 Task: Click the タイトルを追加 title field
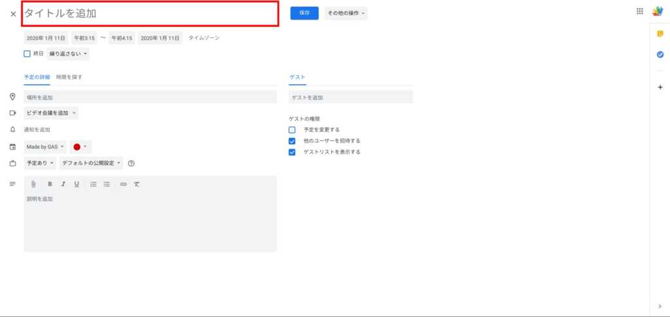coord(150,14)
